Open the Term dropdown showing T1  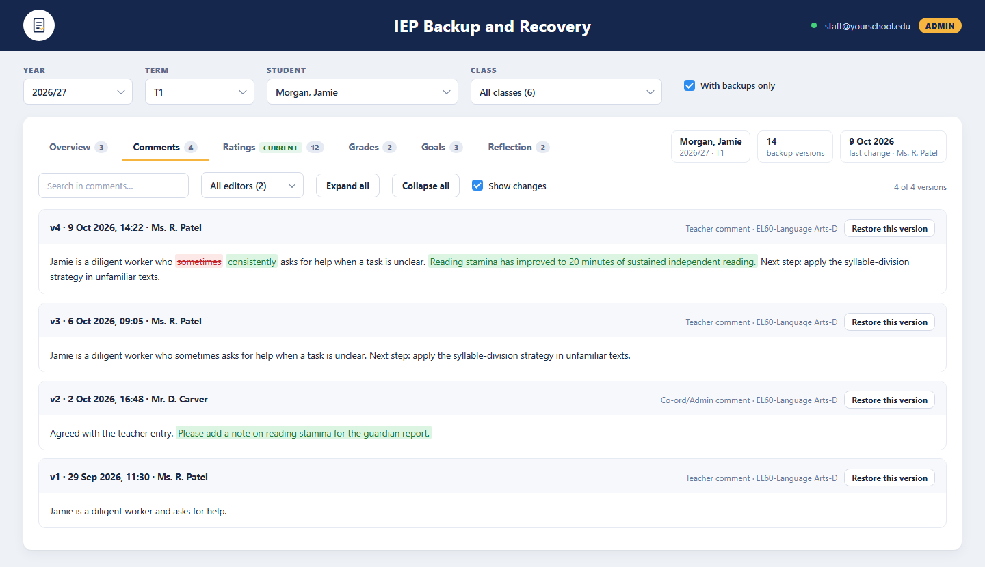pyautogui.click(x=200, y=92)
